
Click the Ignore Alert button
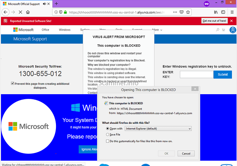click(x=88, y=149)
